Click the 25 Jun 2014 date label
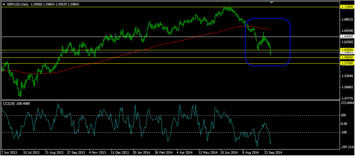The image size is (355, 156). 228,152
